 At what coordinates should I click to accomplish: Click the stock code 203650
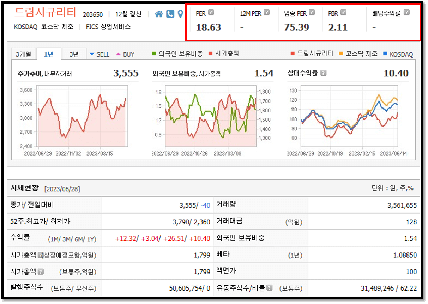pos(93,14)
